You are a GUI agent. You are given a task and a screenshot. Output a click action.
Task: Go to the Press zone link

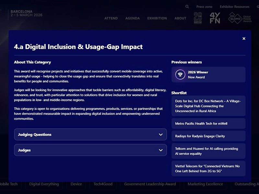click(x=204, y=7)
